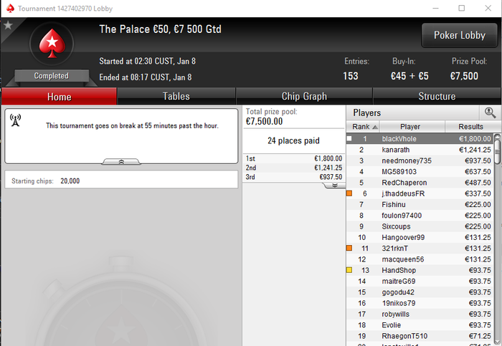502x346 pixels.
Task: Click the broadcast antenna icon in message box
Action: (x=15, y=120)
